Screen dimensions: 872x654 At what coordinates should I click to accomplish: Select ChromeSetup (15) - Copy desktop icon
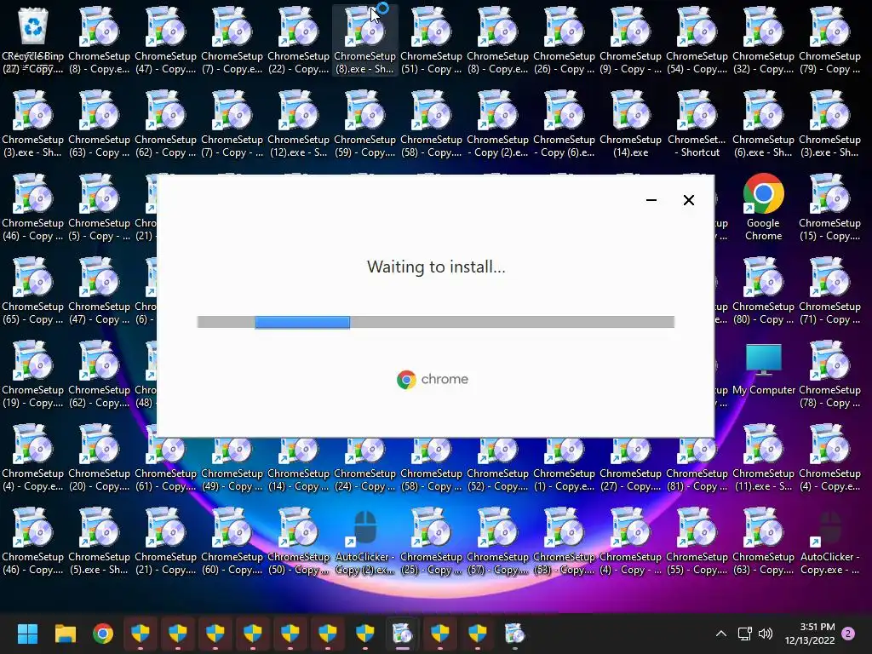point(829,208)
